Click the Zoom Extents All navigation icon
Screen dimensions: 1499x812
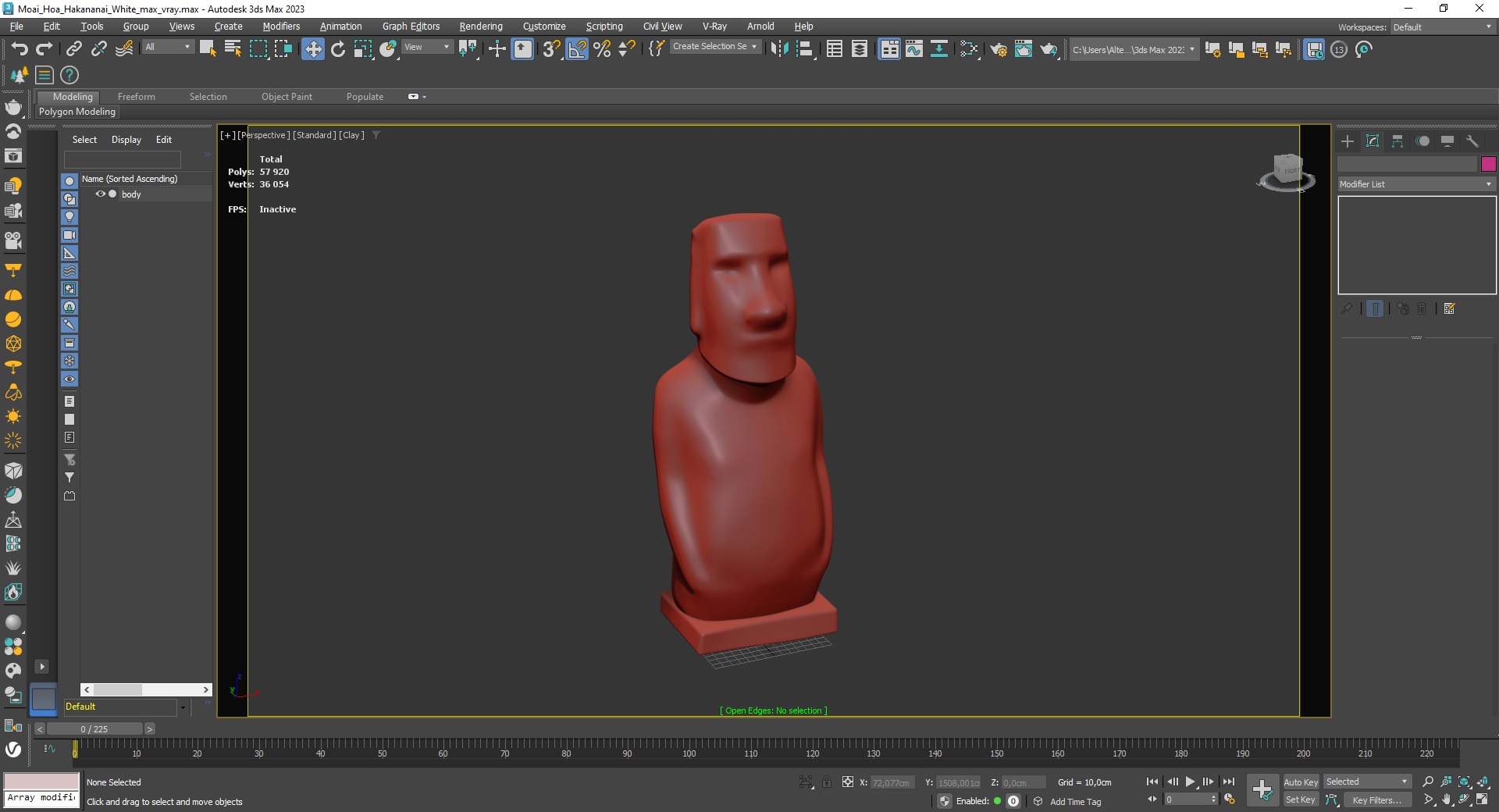(x=1483, y=782)
